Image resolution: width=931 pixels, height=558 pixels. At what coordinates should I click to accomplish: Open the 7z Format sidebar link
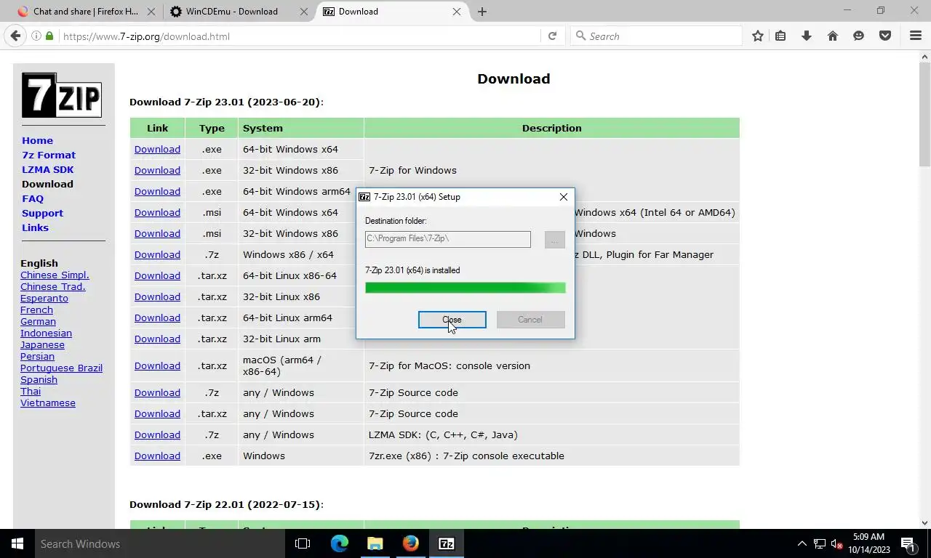coord(49,155)
